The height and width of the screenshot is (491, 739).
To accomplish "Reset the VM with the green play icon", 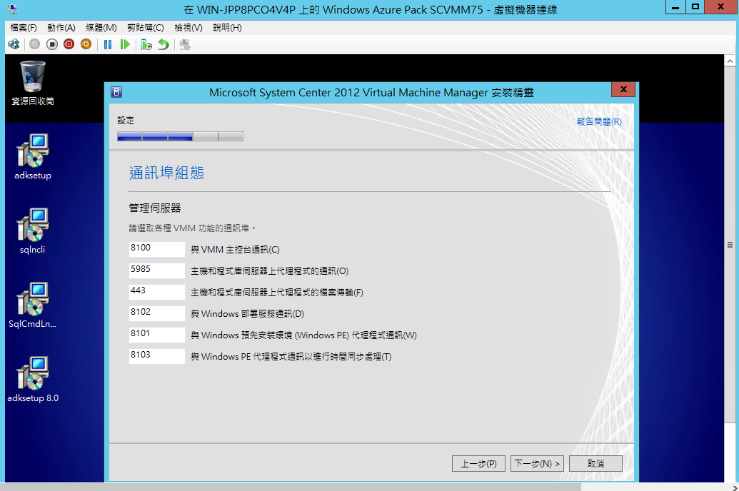I will (125, 44).
